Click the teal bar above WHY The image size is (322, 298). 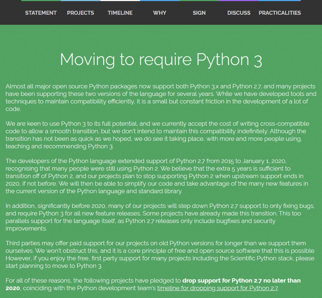click(159, 1)
